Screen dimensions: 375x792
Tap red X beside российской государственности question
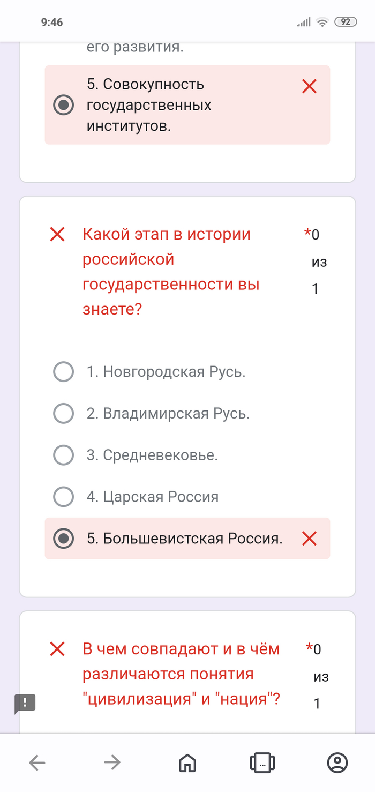(57, 234)
